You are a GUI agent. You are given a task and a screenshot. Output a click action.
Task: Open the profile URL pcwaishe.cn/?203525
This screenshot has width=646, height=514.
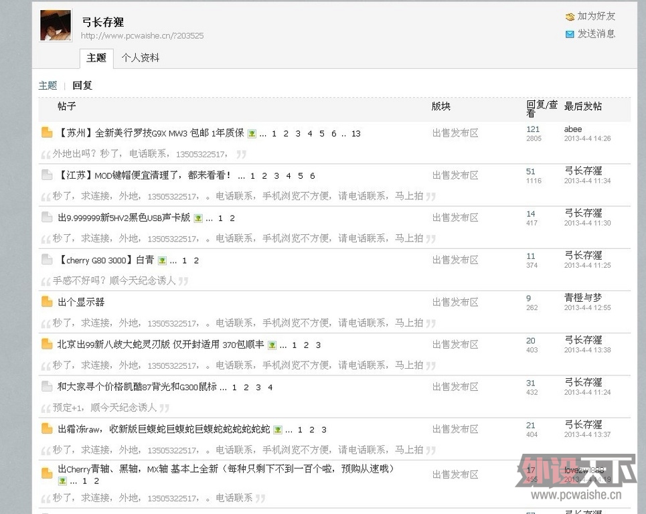coord(142,36)
